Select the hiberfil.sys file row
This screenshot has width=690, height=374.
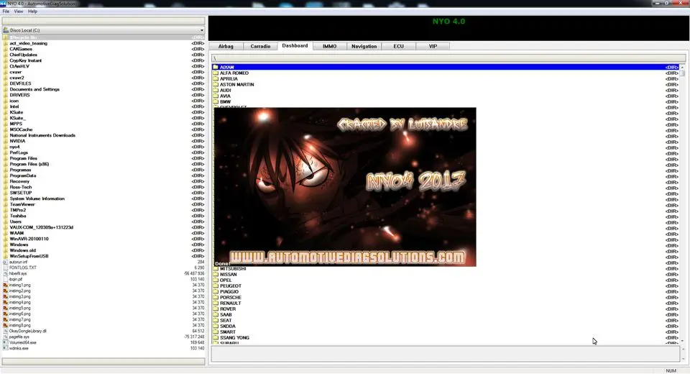pos(103,273)
